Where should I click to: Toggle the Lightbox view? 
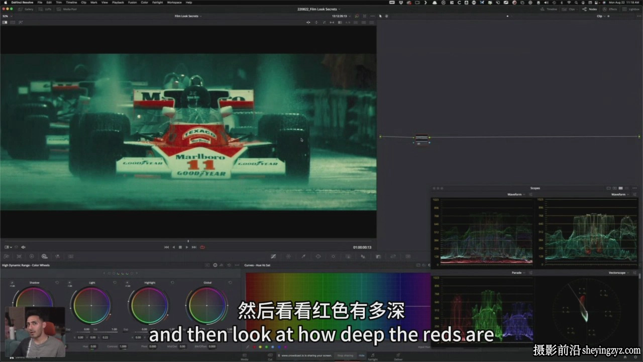click(631, 9)
